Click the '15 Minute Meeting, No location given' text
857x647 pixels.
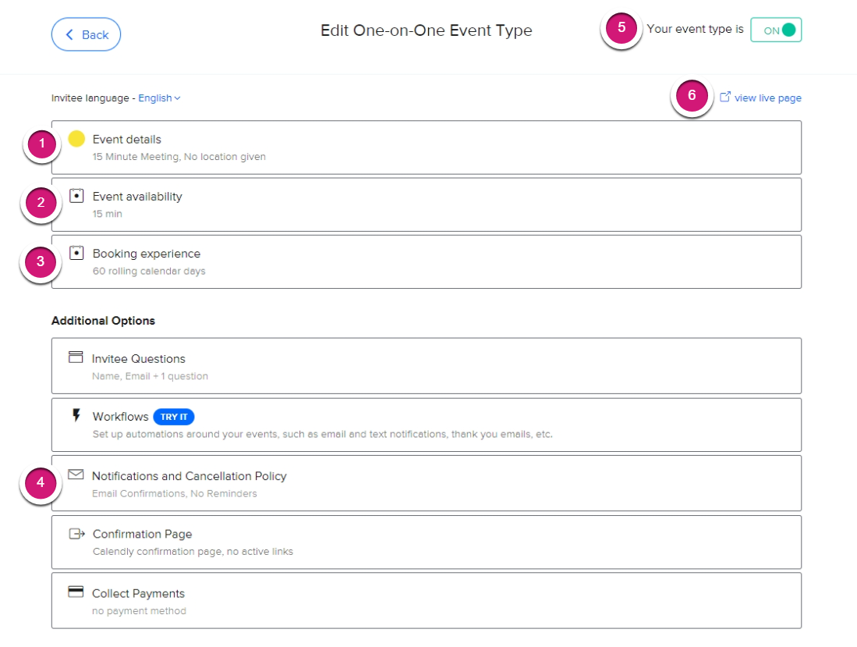click(179, 157)
